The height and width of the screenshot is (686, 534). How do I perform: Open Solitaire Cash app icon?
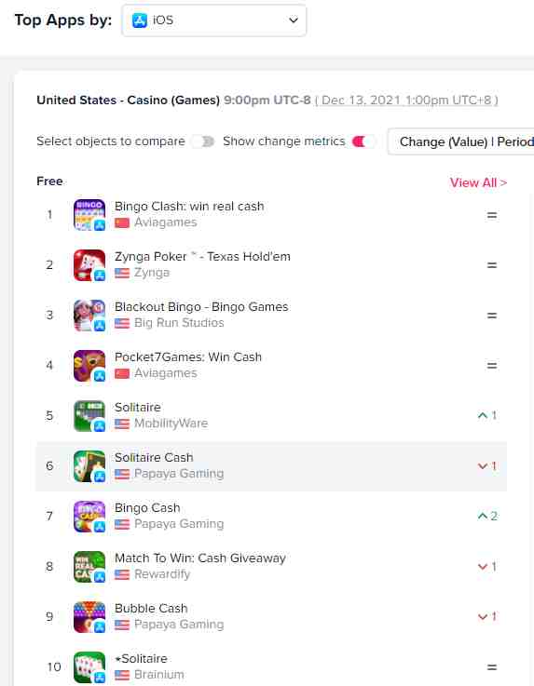pyautogui.click(x=89, y=466)
